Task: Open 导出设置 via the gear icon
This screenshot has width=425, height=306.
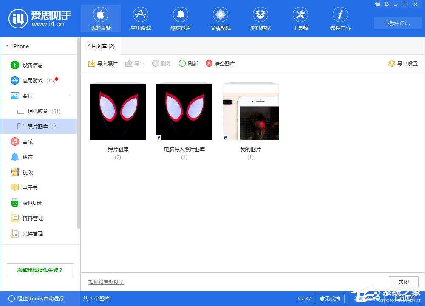Action: 402,63
